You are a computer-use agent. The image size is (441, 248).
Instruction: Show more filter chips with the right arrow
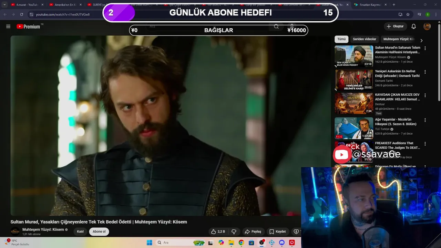(x=421, y=41)
